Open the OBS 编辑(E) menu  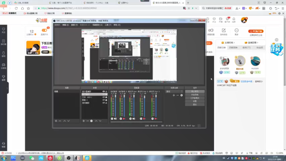click(65, 25)
